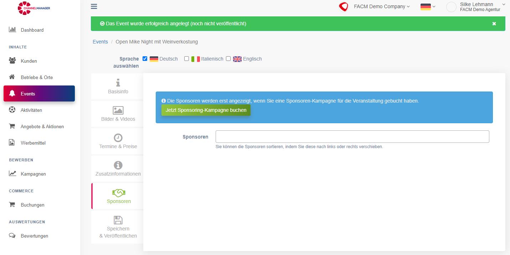Click the Termine & Preise clock icon
This screenshot has height=255, width=510.
[x=118, y=137]
